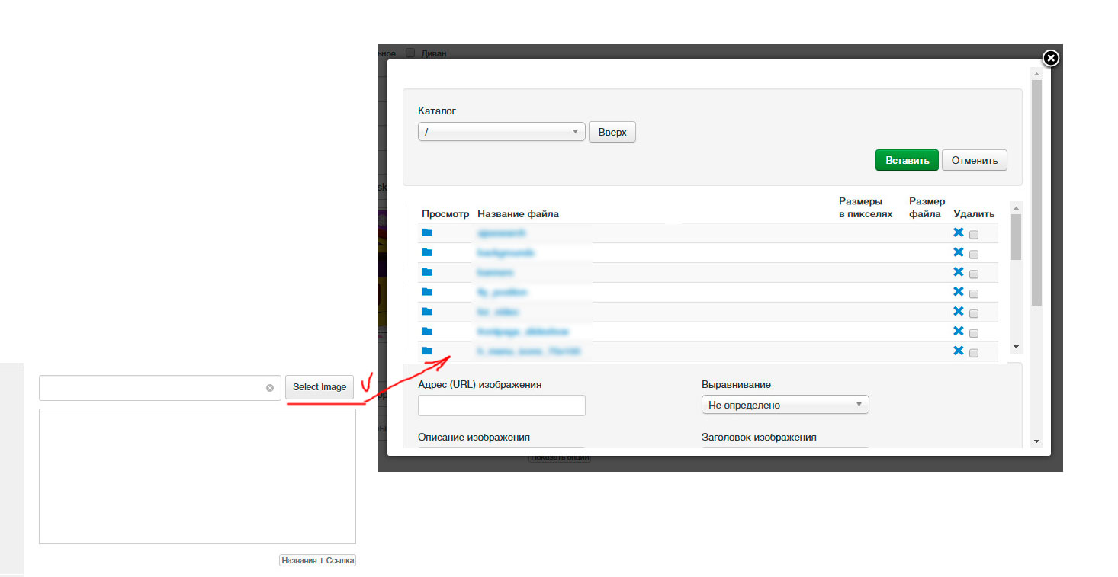Open the first folder icon in the file list
Screen dimensions: 1118x577
pyautogui.click(x=427, y=232)
